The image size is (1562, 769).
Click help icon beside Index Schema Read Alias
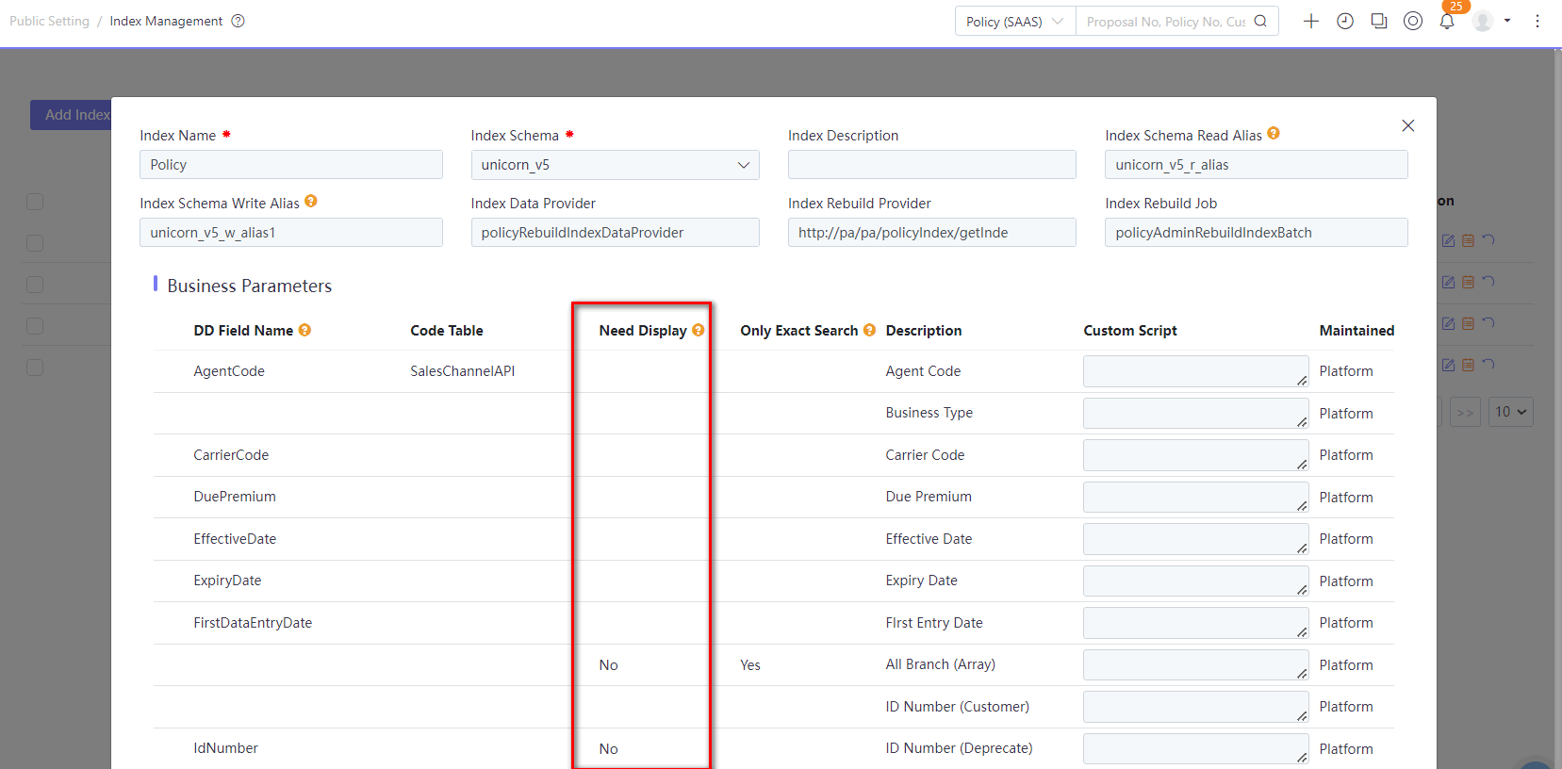click(x=1274, y=134)
